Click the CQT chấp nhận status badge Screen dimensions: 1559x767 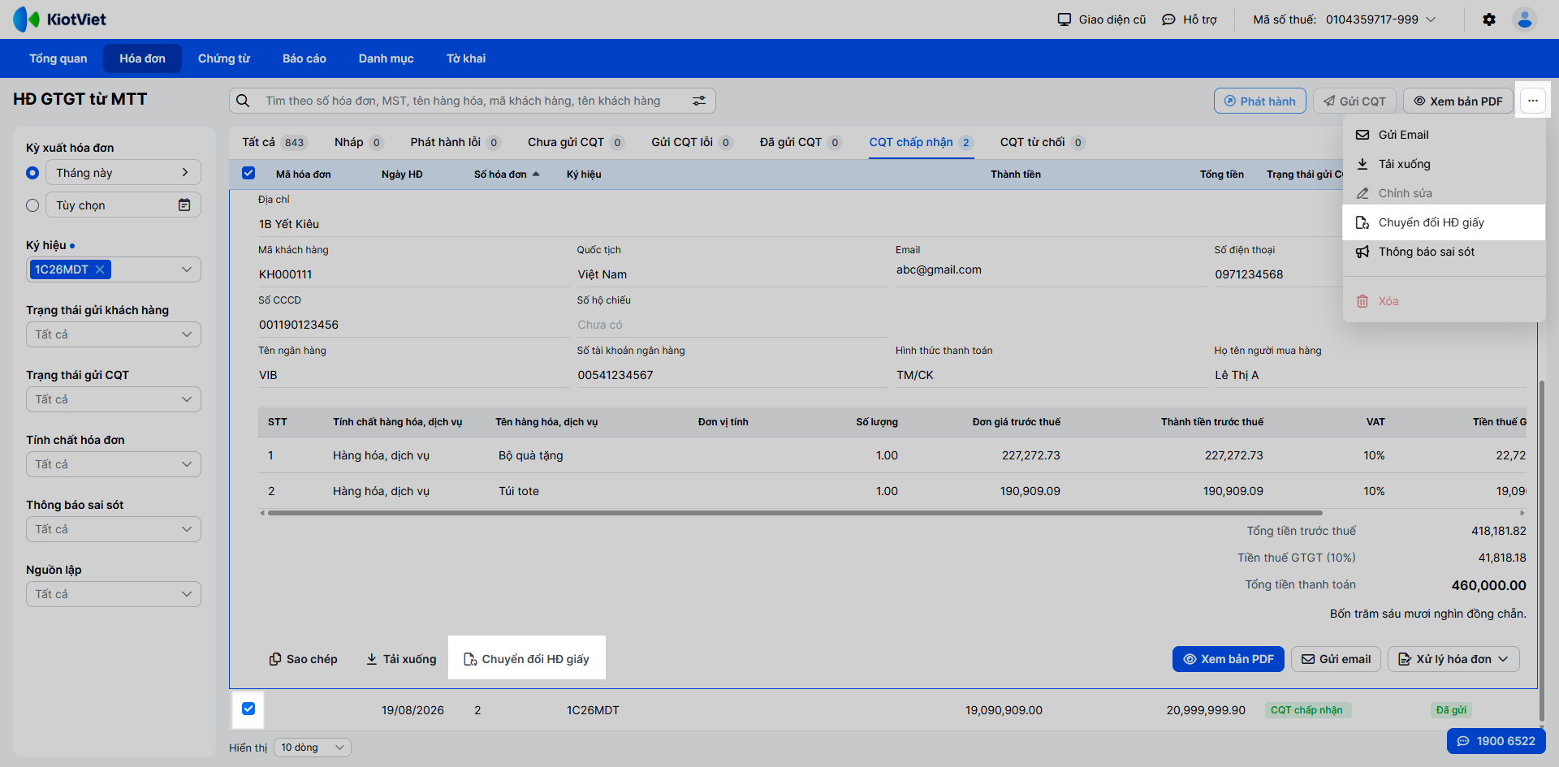(1306, 710)
